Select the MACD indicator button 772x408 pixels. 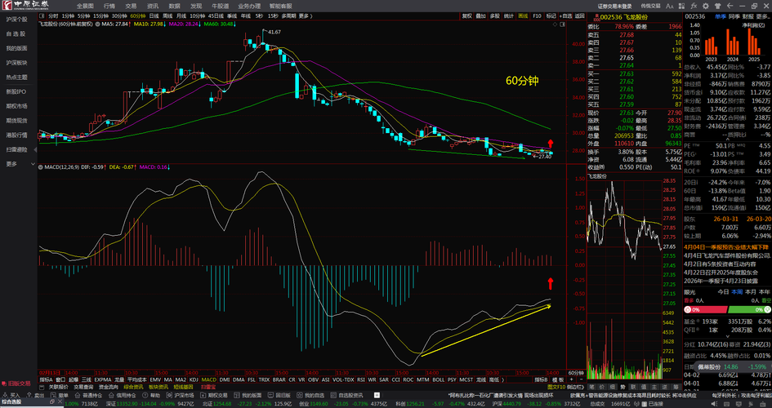tap(209, 379)
